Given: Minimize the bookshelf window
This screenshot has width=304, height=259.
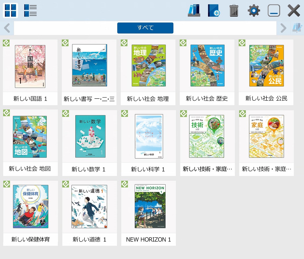Looking at the screenshot, I should 274,11.
